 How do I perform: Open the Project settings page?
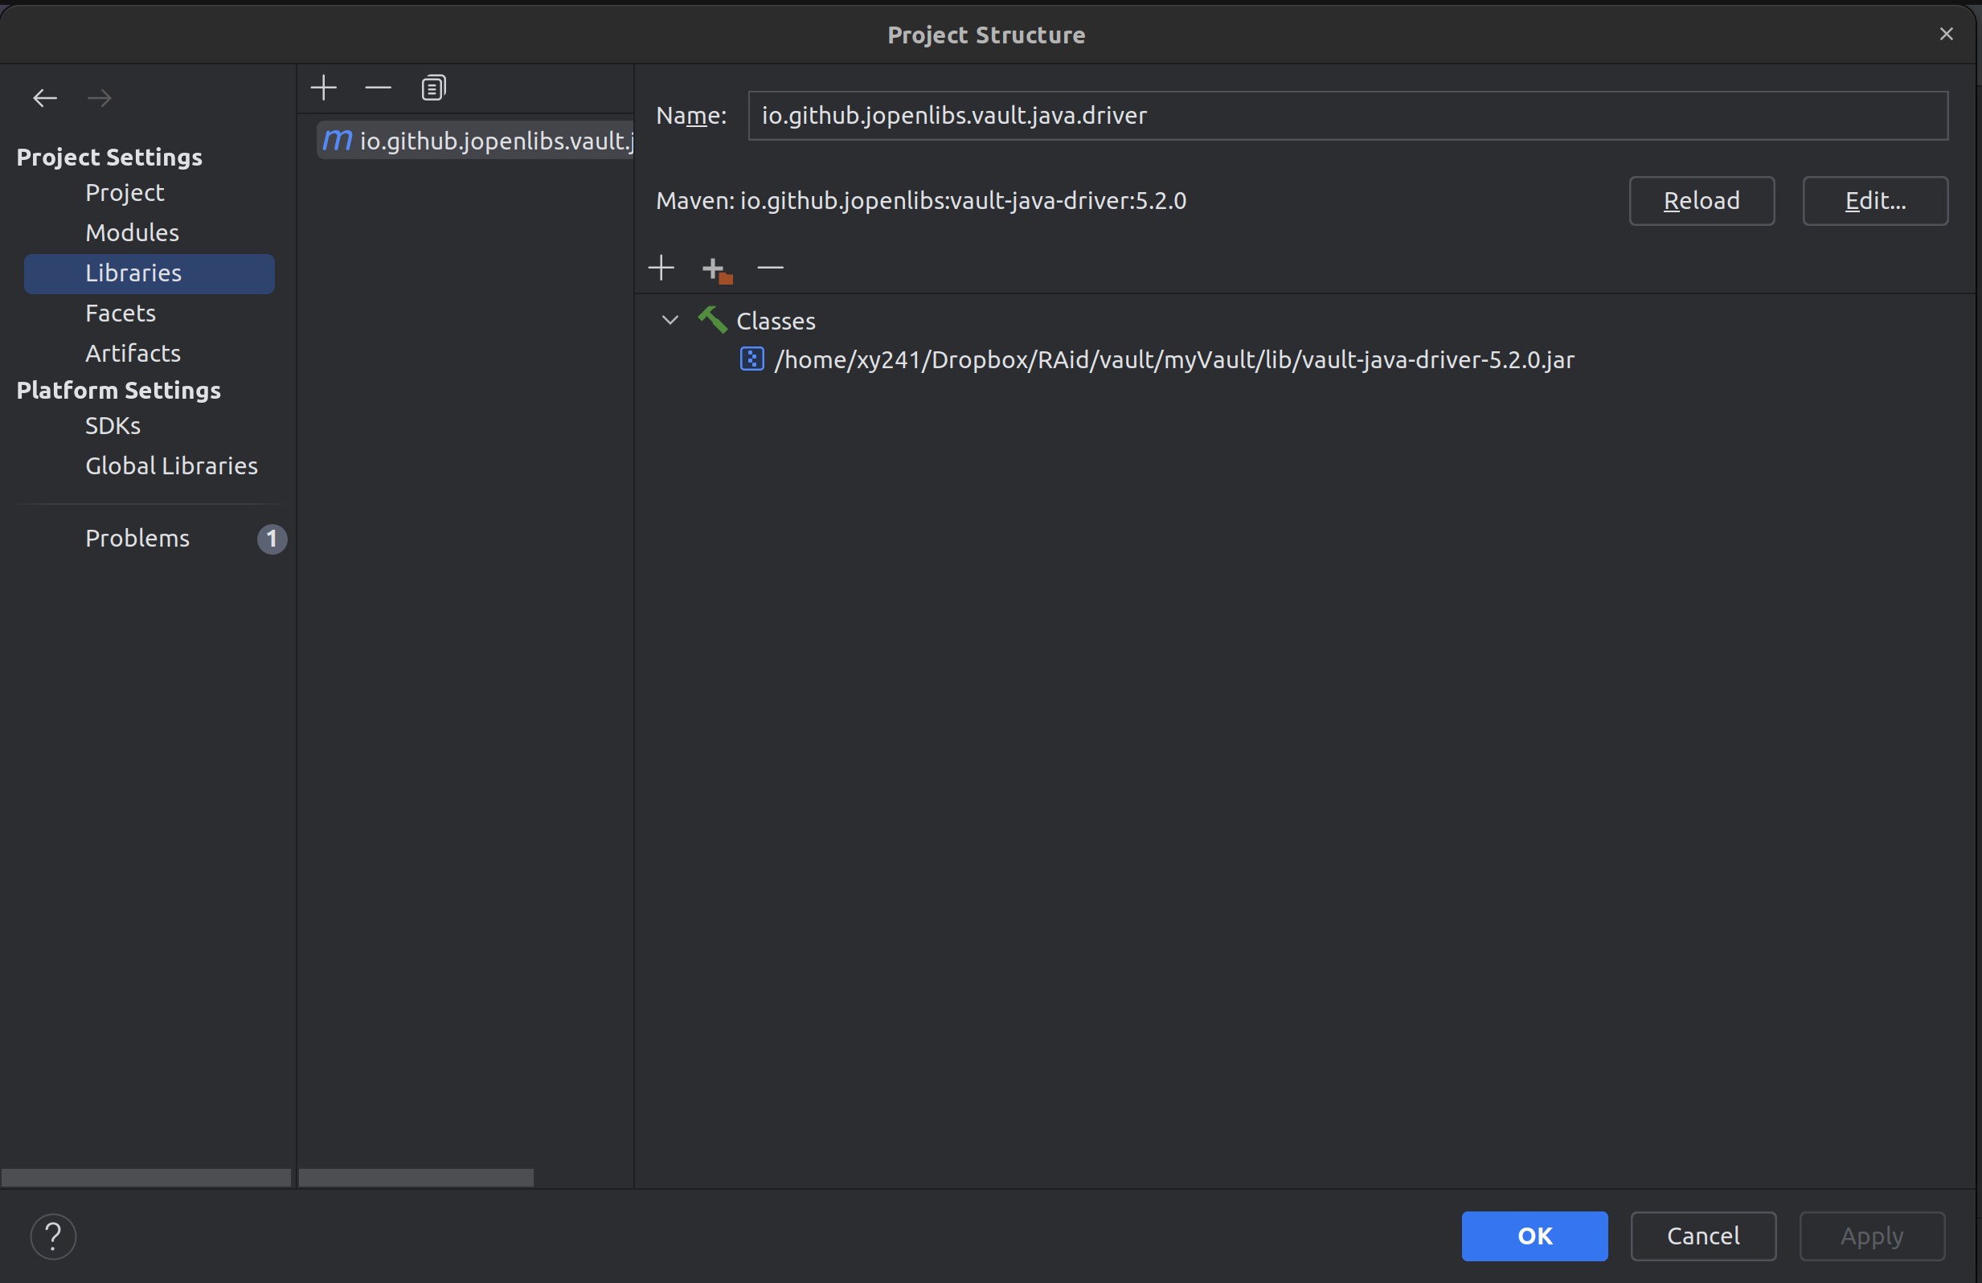pyautogui.click(x=125, y=192)
